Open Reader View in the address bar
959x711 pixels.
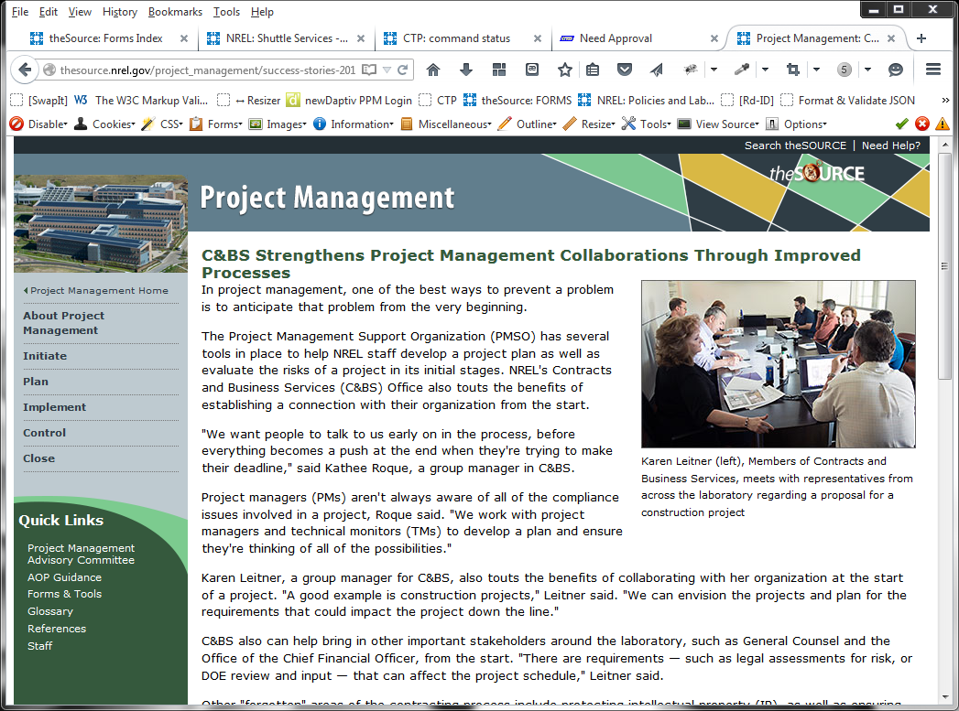(369, 70)
